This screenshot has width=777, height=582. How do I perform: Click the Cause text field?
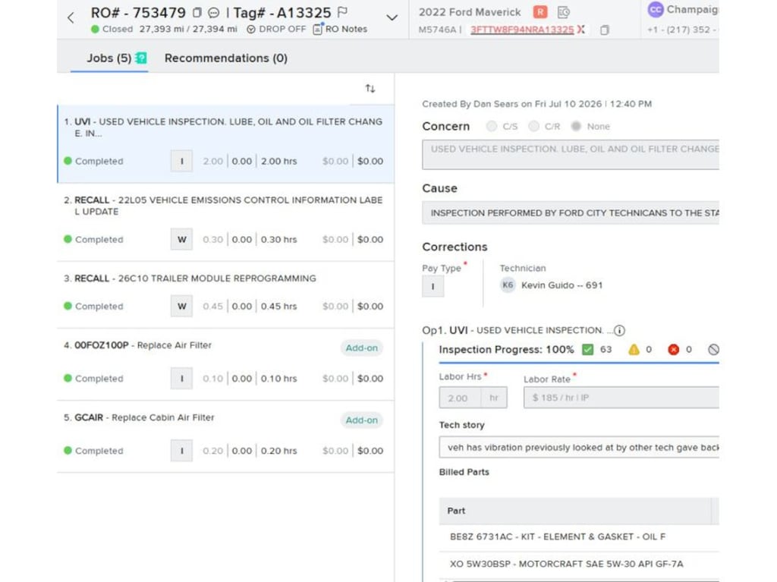click(x=571, y=212)
